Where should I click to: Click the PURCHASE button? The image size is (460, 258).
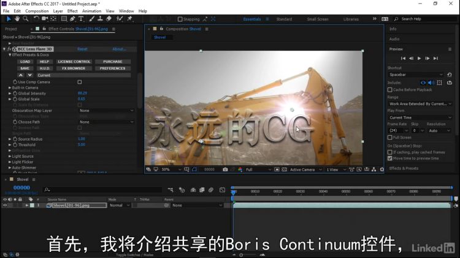[112, 62]
